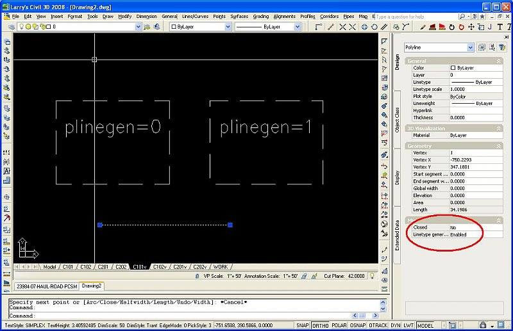513x331 pixels.
Task: Click the search binoculars icon near help box
Action: (x=462, y=17)
